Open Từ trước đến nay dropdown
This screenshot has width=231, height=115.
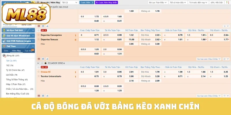[x=198, y=3]
